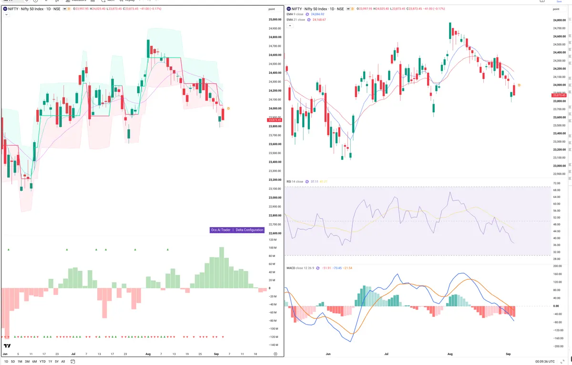The image size is (572, 365).
Task: Click the MACD histogram value -51.91
Action: (327, 268)
